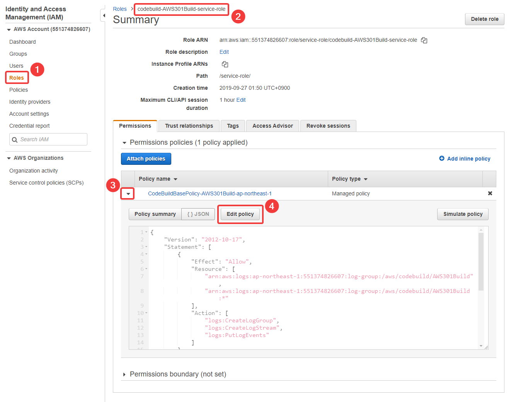This screenshot has height=402, width=511.
Task: Go to Roles breadcrumb link
Action: (x=120, y=9)
